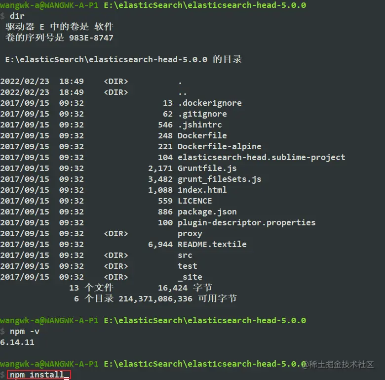Click the highlighted npm install command

(39, 375)
